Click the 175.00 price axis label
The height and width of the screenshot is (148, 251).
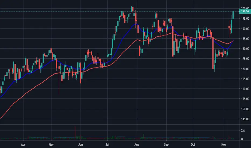point(245,59)
